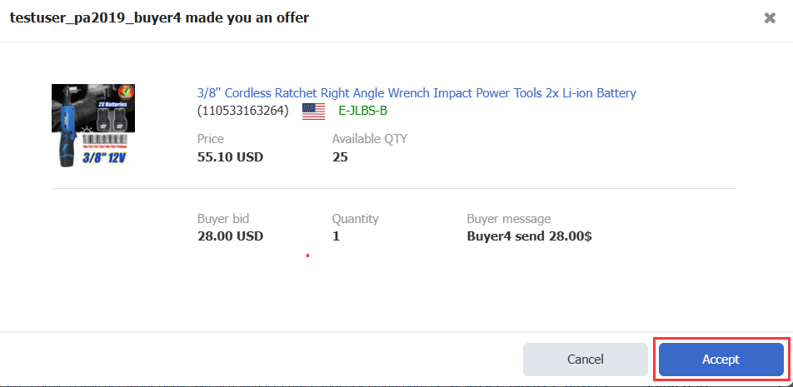Accept the buyer's offer
Viewport: 793px width, 387px height.
(x=721, y=360)
